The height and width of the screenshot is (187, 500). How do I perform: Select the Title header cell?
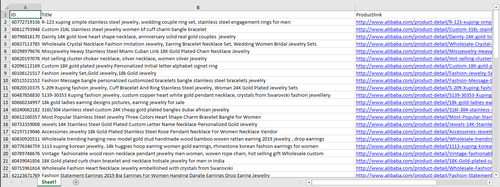198,15
